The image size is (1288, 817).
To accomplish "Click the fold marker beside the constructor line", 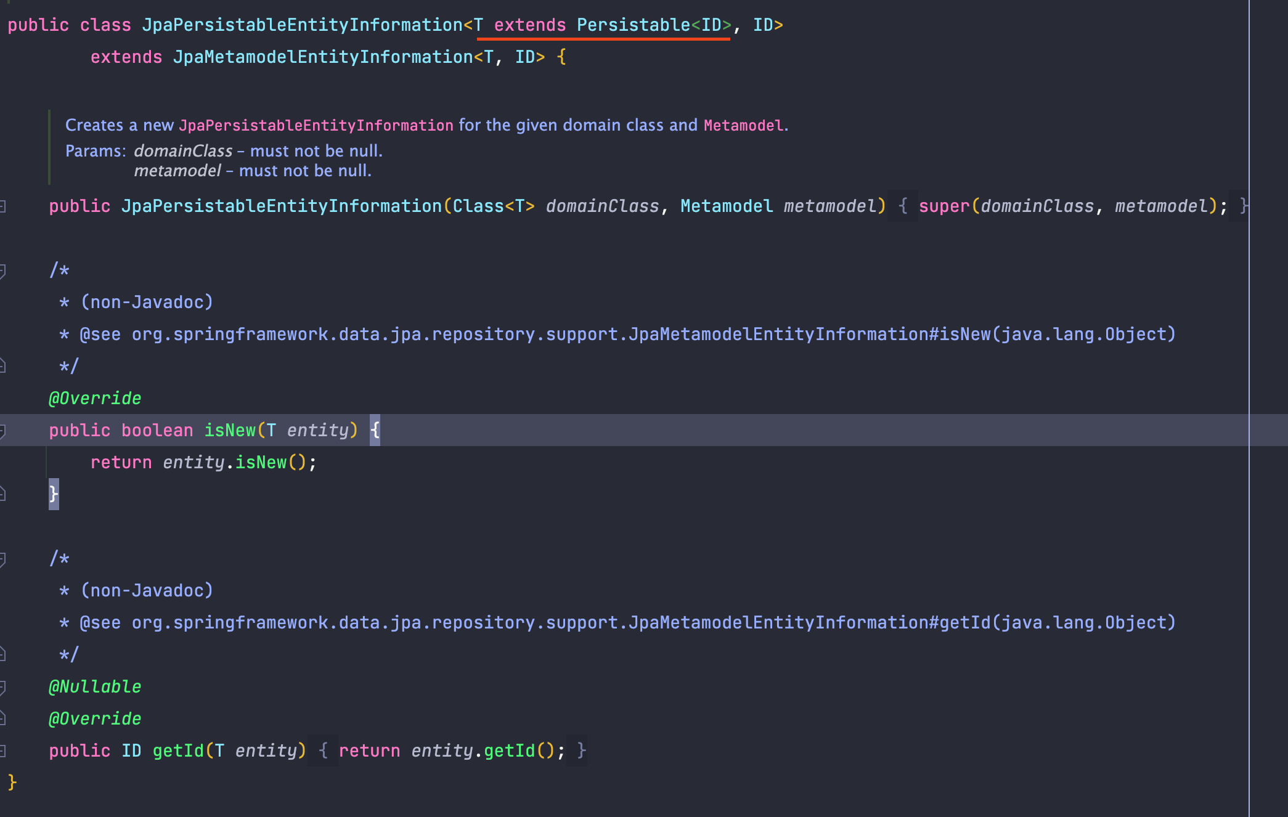I will tap(3, 206).
